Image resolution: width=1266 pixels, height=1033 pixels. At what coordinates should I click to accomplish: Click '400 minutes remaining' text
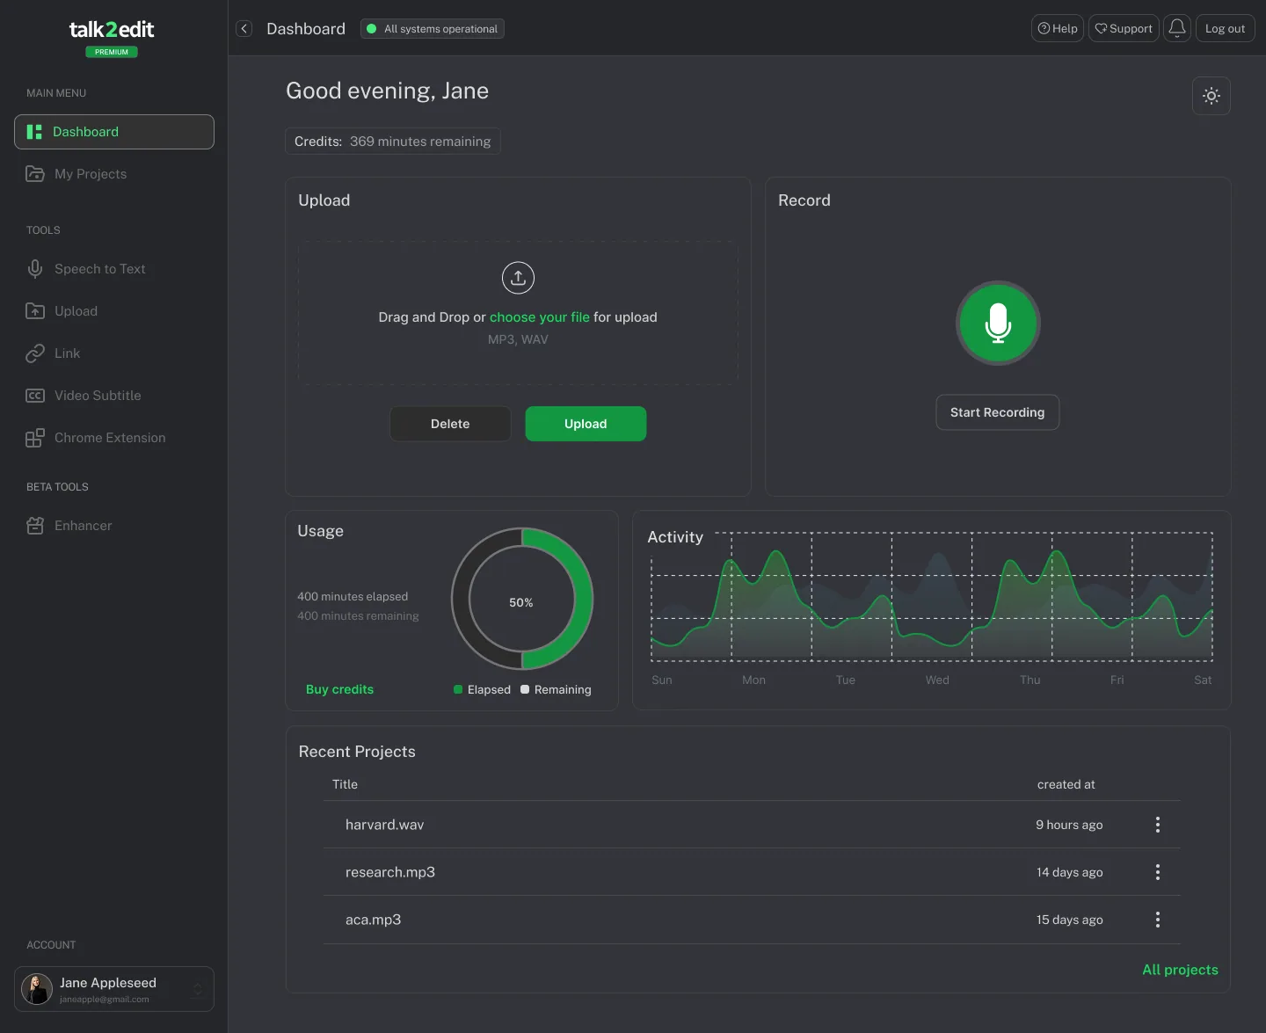click(358, 615)
